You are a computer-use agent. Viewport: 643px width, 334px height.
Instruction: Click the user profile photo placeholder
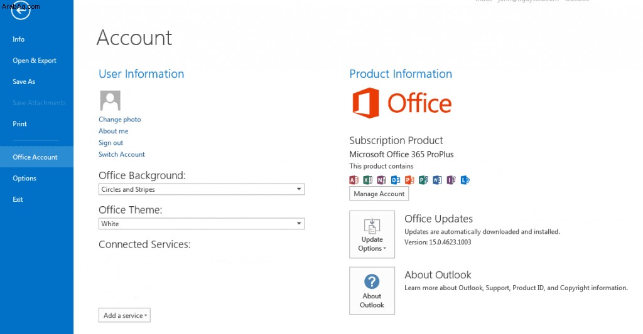coord(111,101)
